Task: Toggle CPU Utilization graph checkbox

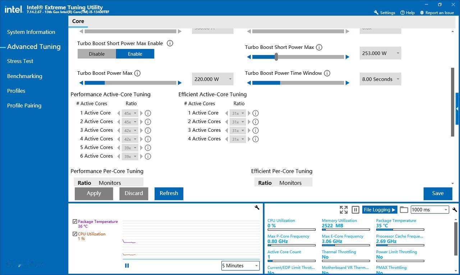Action: pos(75,234)
